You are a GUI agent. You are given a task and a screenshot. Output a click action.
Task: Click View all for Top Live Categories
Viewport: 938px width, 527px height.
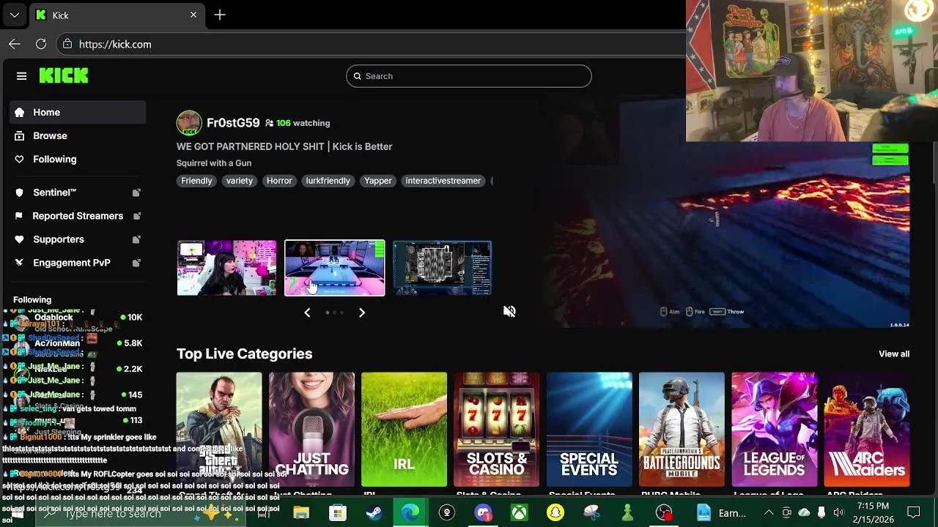pyautogui.click(x=894, y=354)
